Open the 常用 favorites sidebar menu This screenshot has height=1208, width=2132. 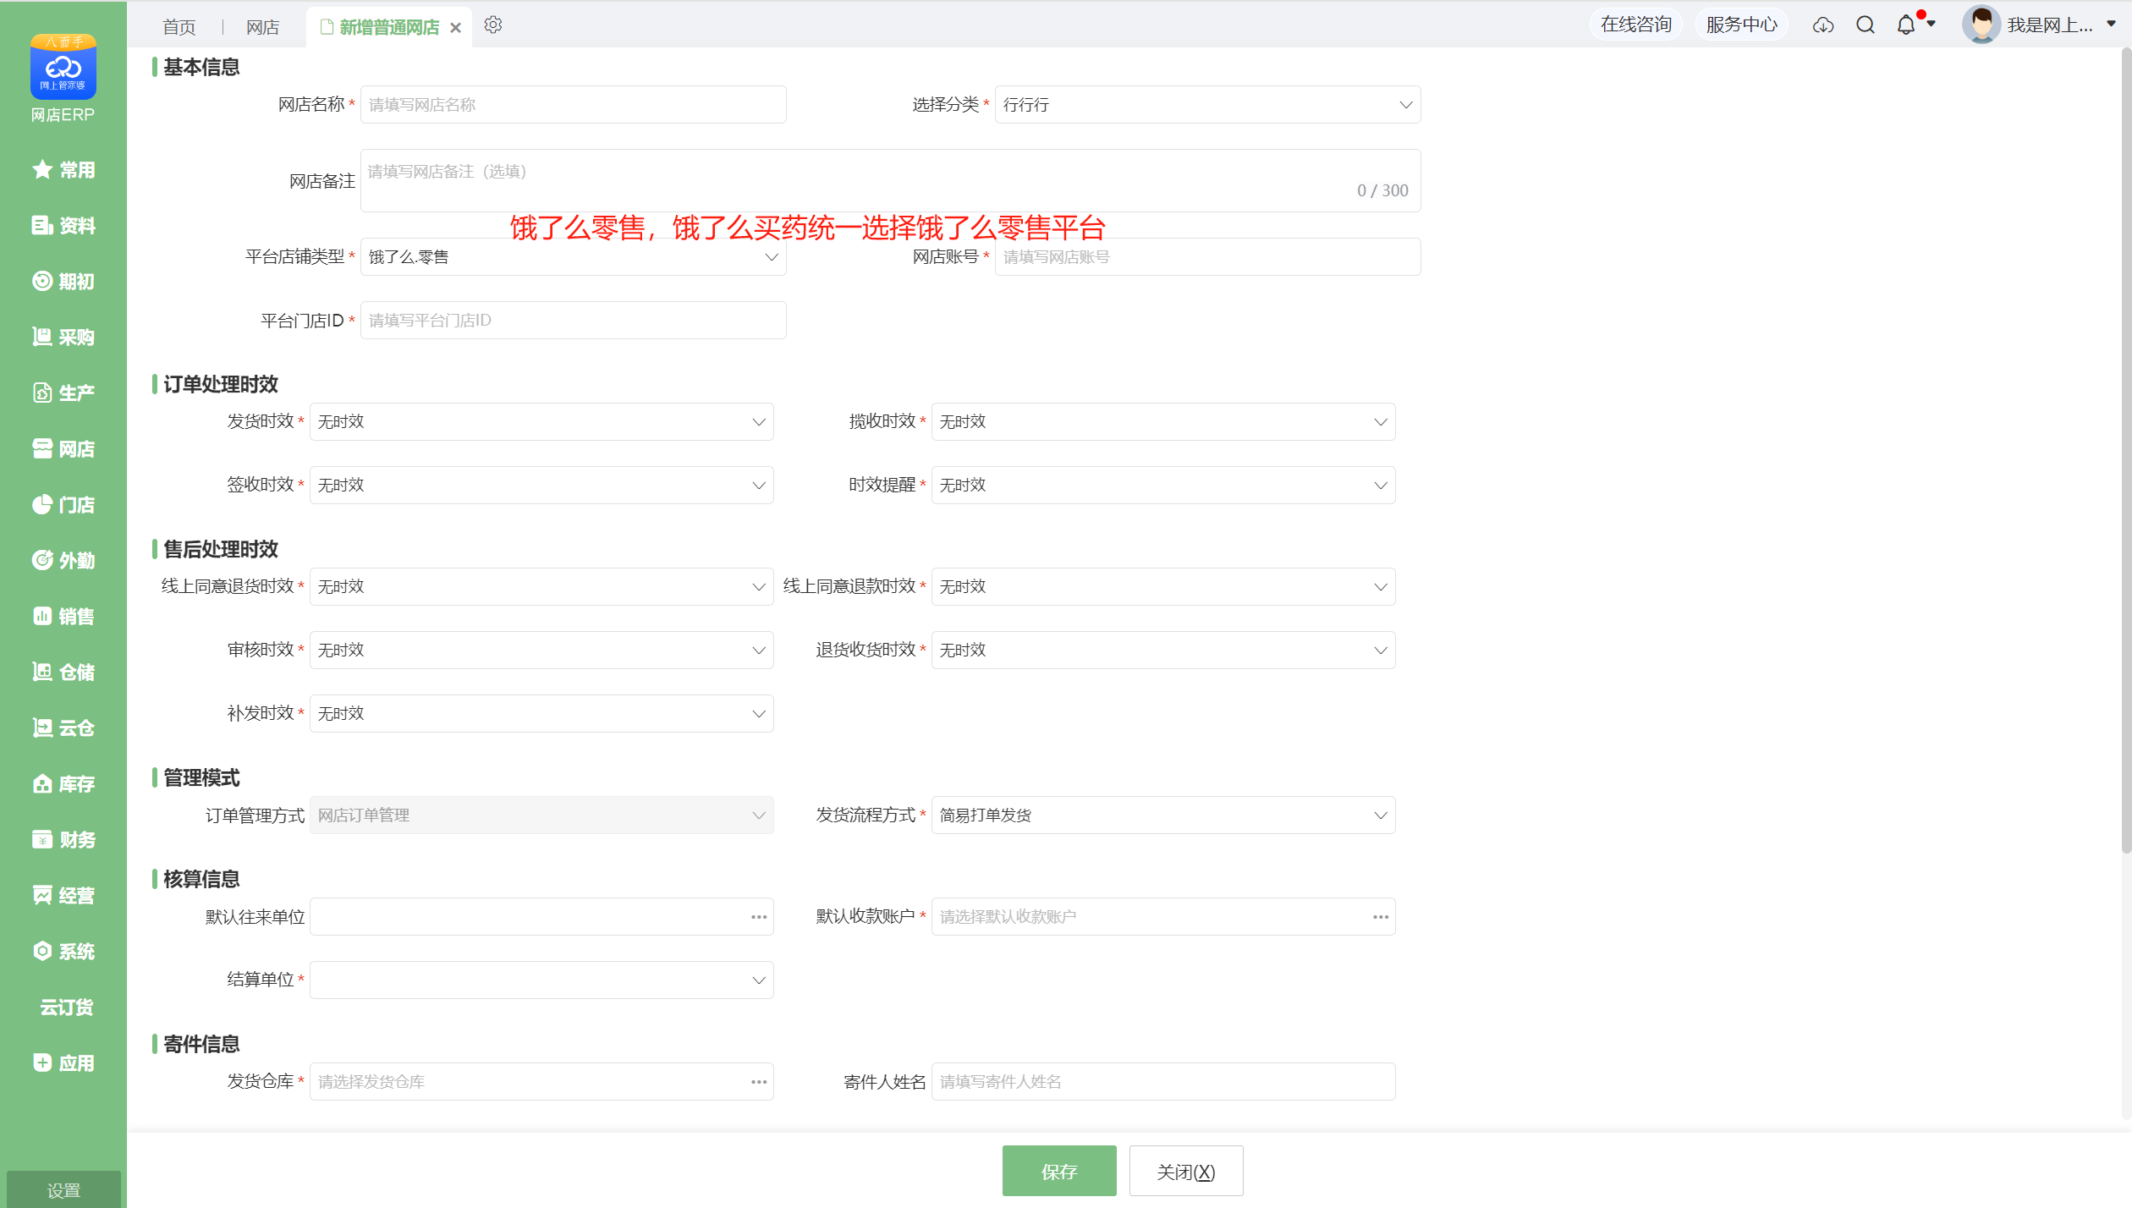click(x=63, y=170)
